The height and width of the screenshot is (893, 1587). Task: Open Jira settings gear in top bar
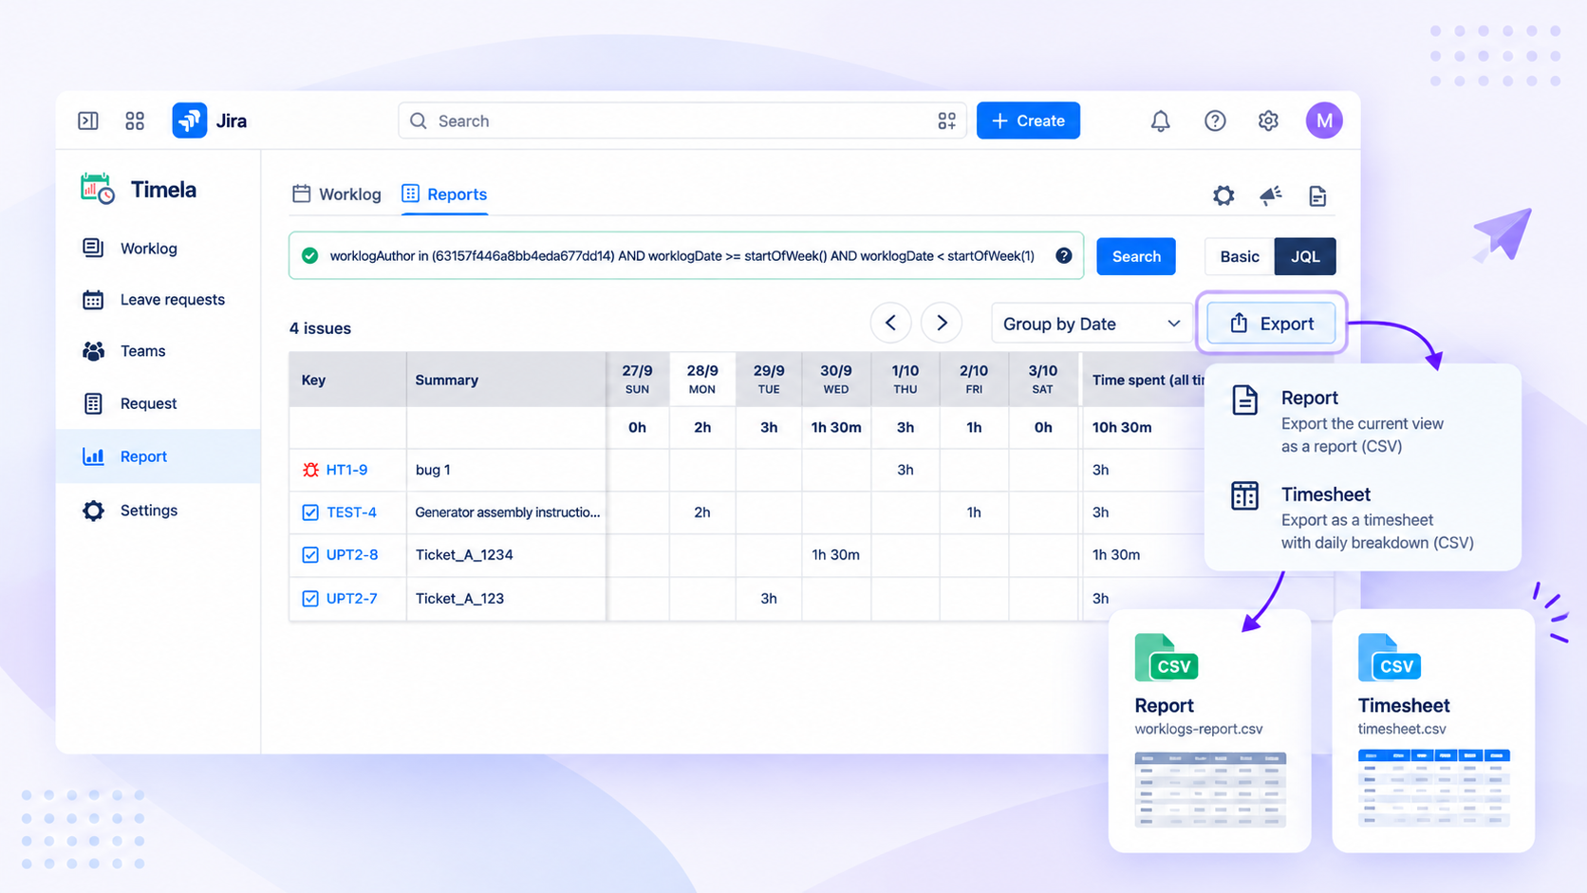1268,121
